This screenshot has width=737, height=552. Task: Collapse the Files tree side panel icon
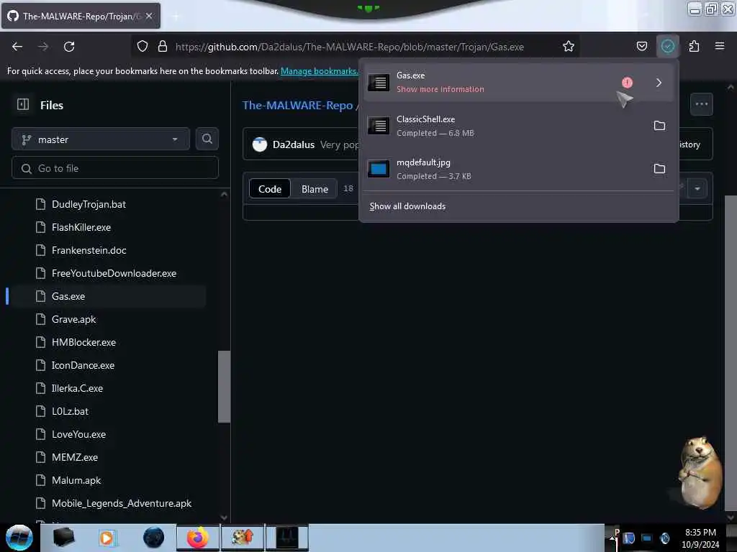click(x=23, y=104)
